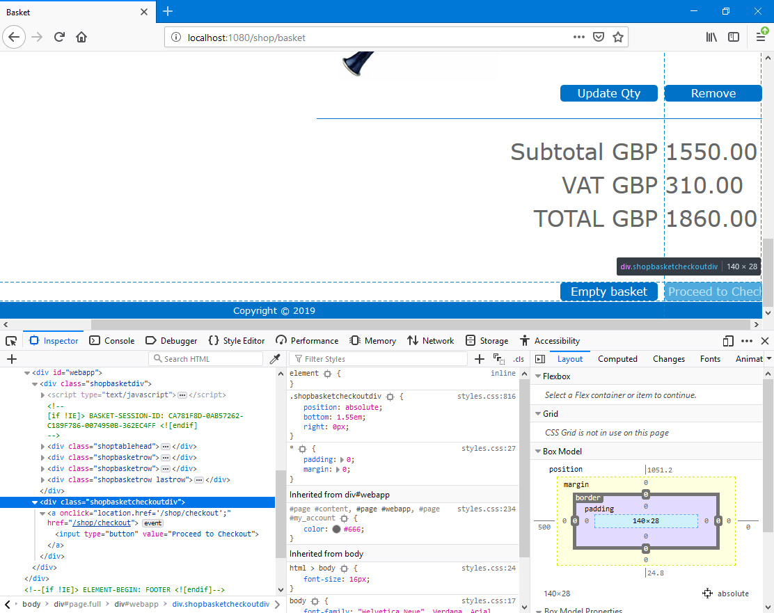Open the Firefox home page

click(81, 37)
